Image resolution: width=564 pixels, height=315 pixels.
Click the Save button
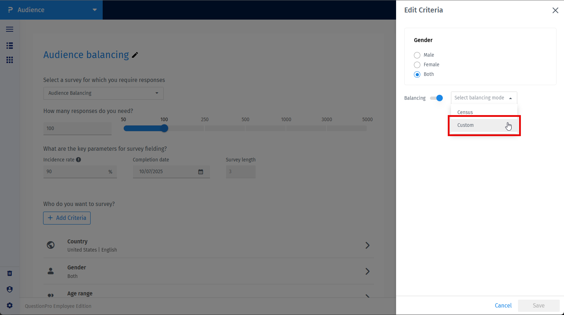[x=538, y=305]
